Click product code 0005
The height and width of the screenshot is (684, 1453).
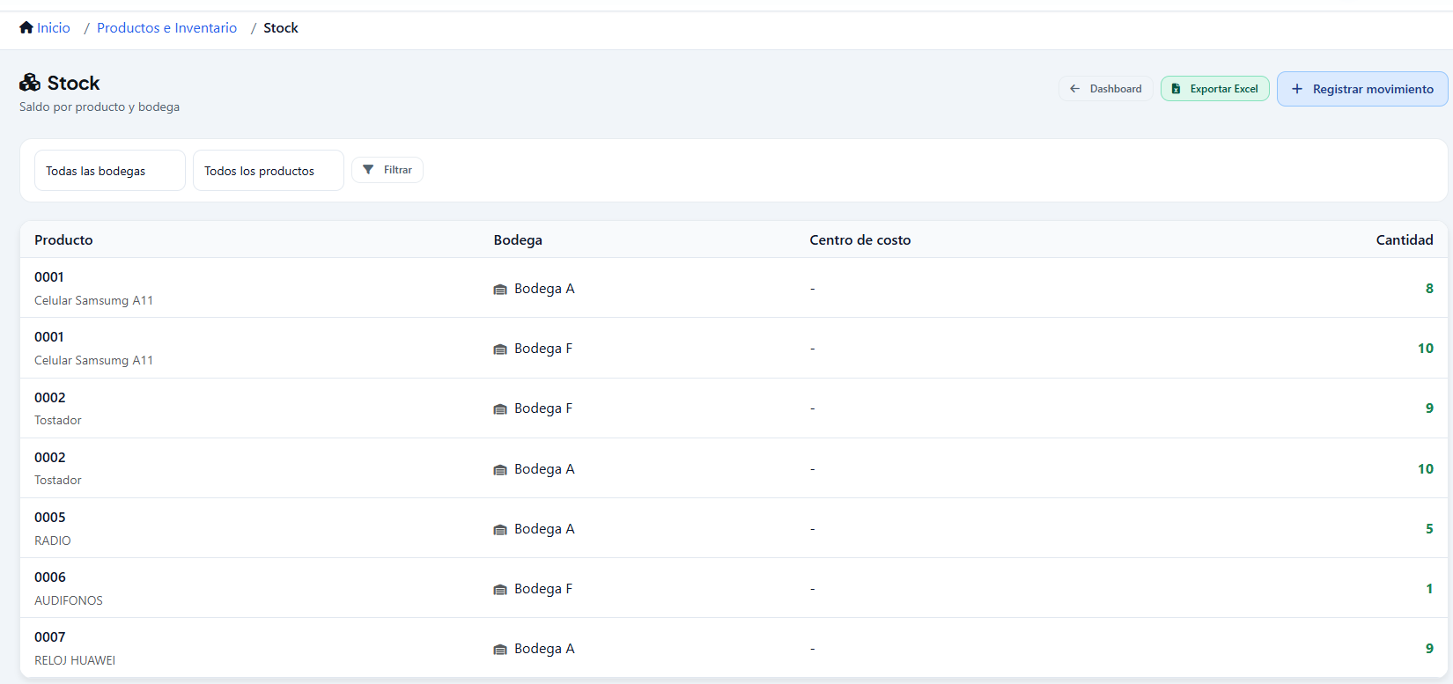pyautogui.click(x=50, y=517)
